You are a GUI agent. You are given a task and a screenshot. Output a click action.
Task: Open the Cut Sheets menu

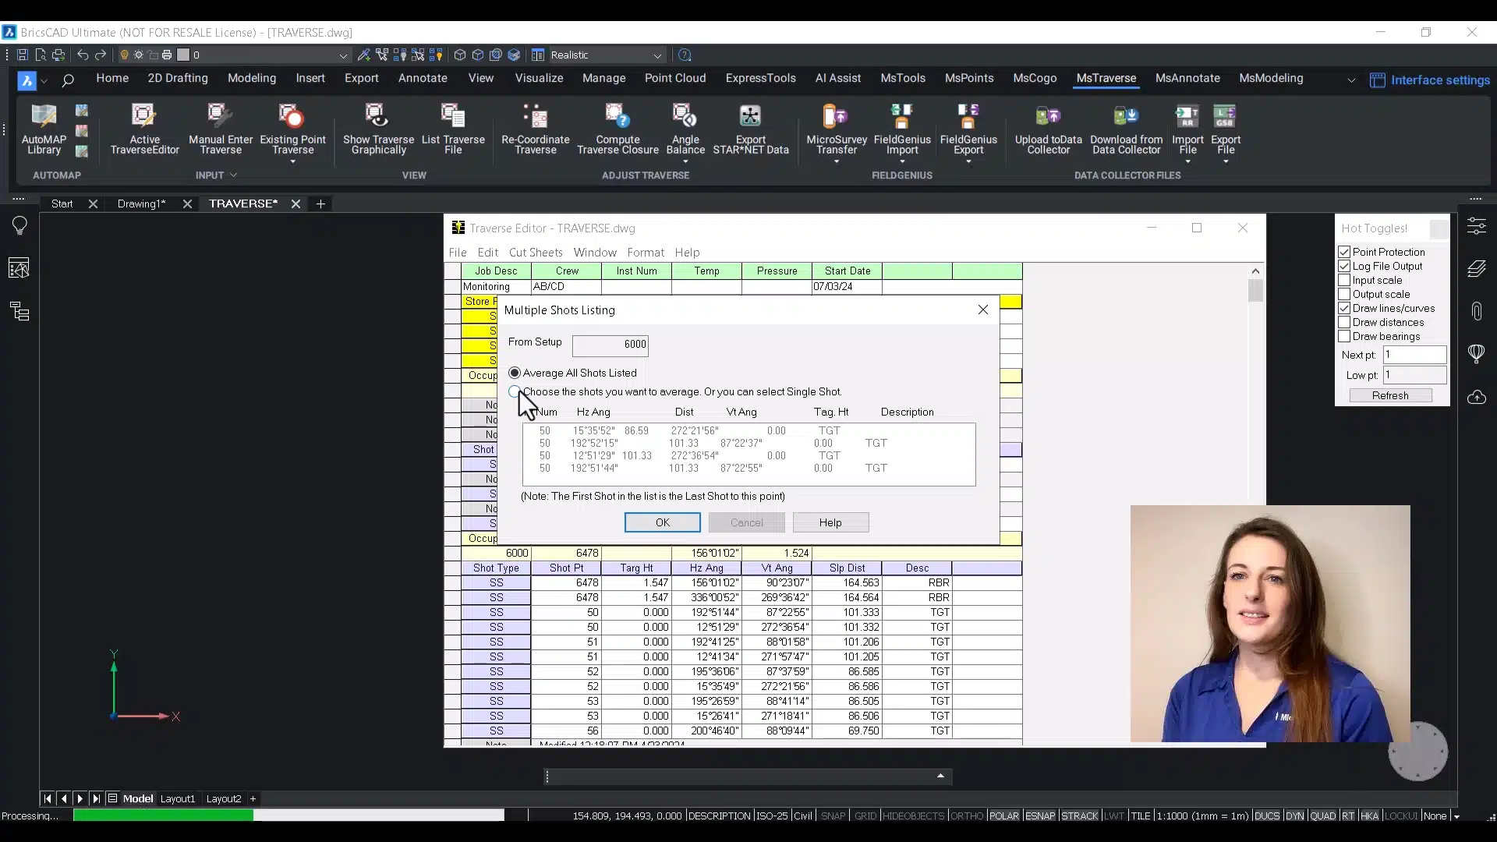point(535,253)
